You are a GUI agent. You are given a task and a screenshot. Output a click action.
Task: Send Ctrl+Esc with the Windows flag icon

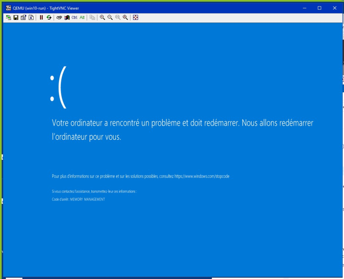coord(67,17)
